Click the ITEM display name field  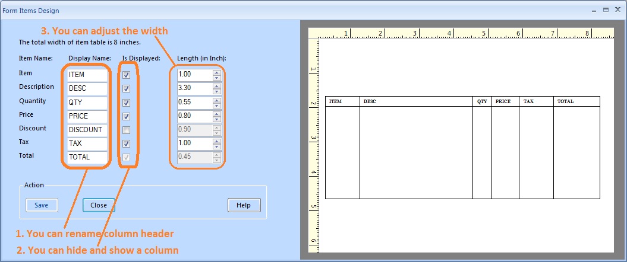(x=87, y=75)
